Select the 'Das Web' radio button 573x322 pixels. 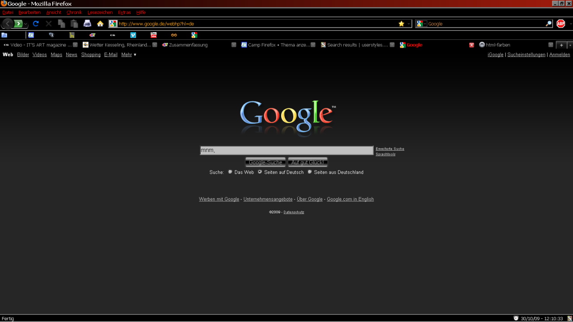click(230, 172)
